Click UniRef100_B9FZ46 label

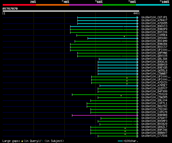click(154, 130)
